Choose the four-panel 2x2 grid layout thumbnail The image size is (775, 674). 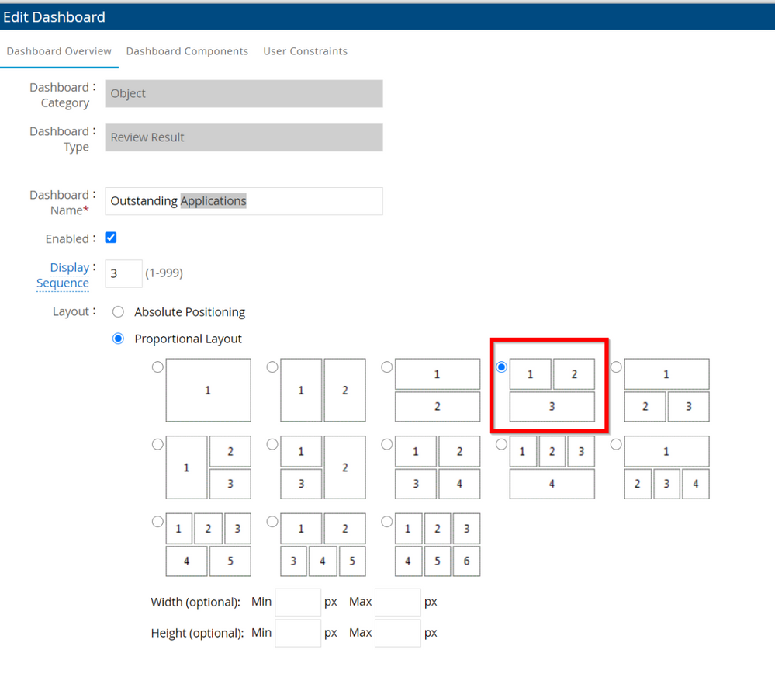tap(438, 467)
